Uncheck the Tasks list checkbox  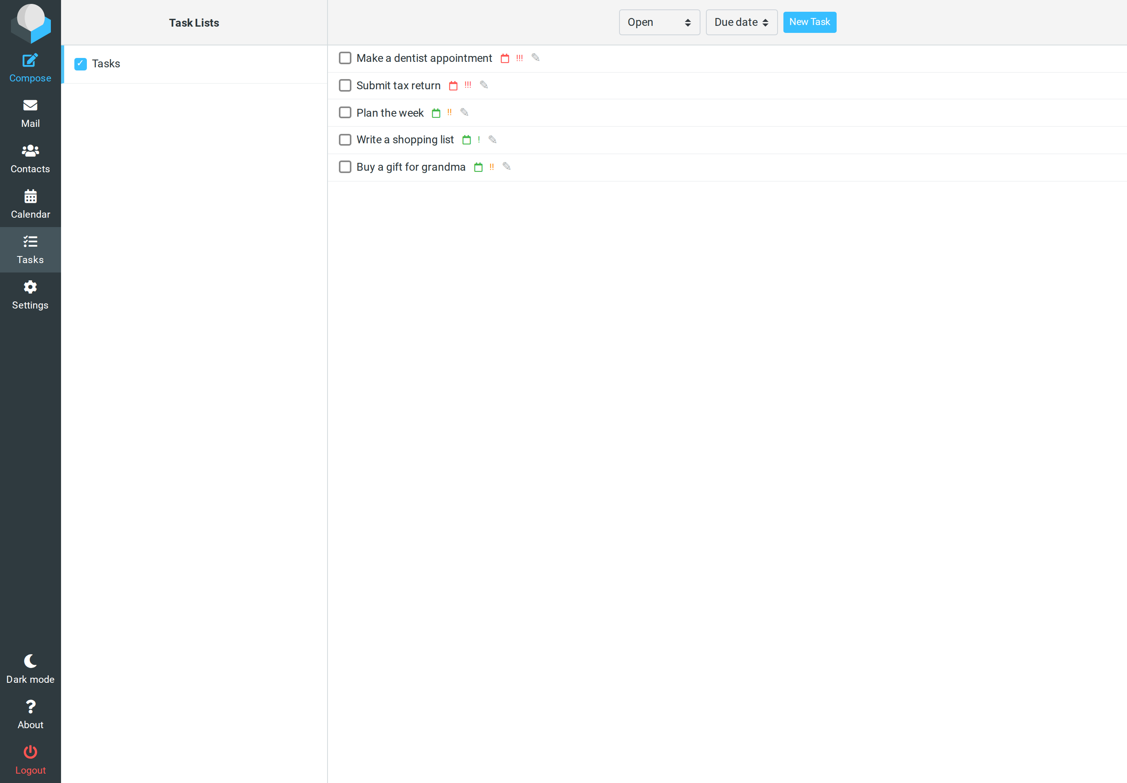(x=81, y=64)
